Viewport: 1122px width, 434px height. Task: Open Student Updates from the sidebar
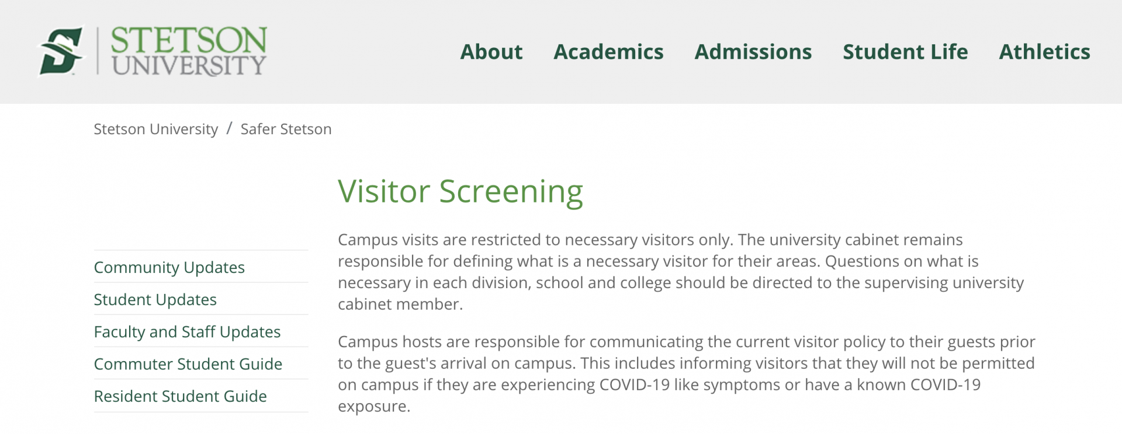154,300
